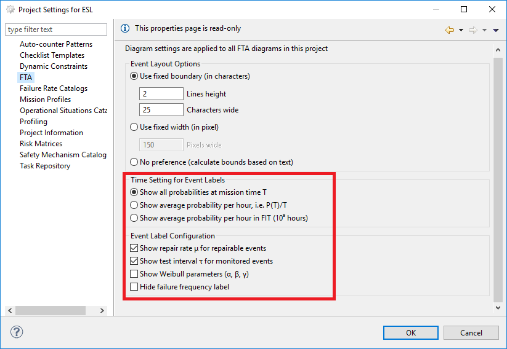Enable Hide failure frequency label
Image resolution: width=507 pixels, height=349 pixels.
134,287
